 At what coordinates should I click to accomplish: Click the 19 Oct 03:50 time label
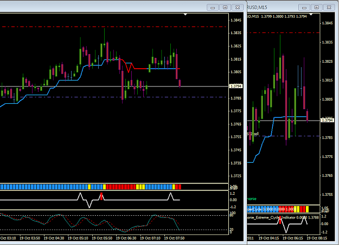[x=30, y=238]
